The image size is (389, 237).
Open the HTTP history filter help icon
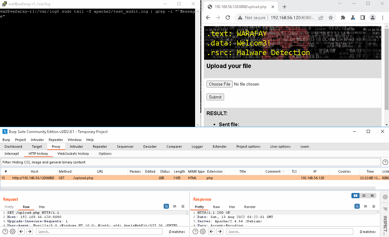coord(385,162)
